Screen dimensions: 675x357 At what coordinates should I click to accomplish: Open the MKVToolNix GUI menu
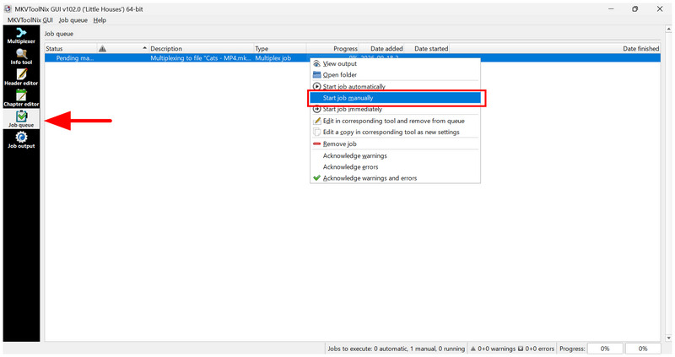tap(30, 20)
